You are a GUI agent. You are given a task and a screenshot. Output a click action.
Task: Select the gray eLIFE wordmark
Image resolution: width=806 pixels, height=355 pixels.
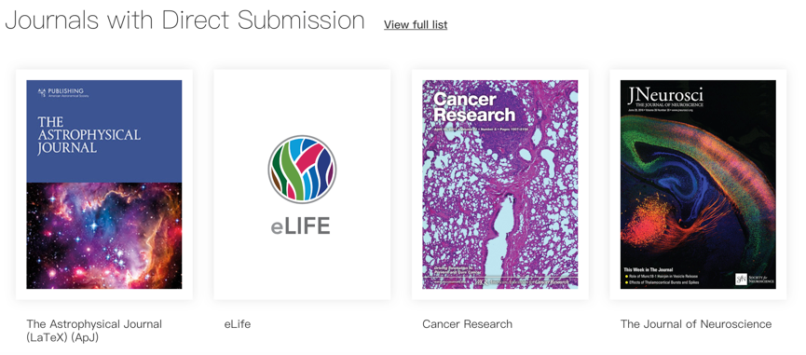tap(301, 226)
